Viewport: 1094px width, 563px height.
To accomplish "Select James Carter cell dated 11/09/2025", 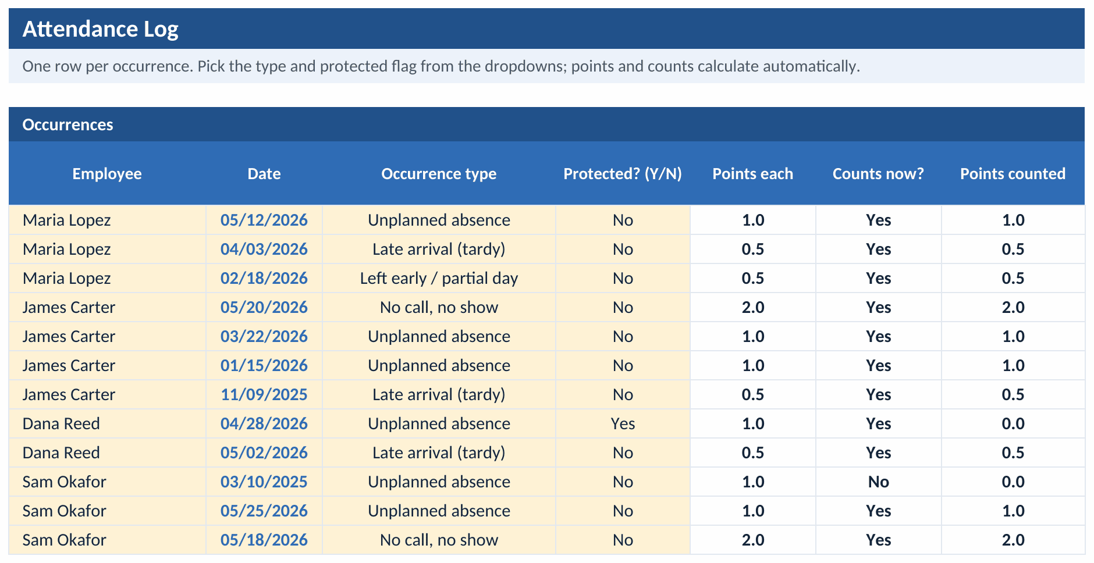I will [x=108, y=394].
